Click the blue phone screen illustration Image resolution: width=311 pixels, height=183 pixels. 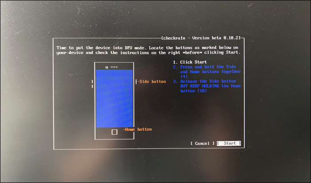click(x=114, y=99)
